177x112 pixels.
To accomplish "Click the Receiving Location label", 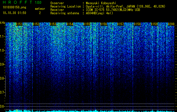I will tap(66, 6).
